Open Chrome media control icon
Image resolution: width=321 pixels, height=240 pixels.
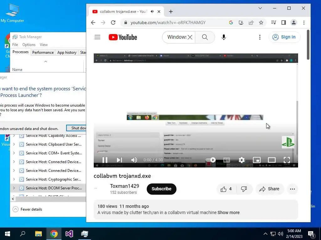point(273,22)
